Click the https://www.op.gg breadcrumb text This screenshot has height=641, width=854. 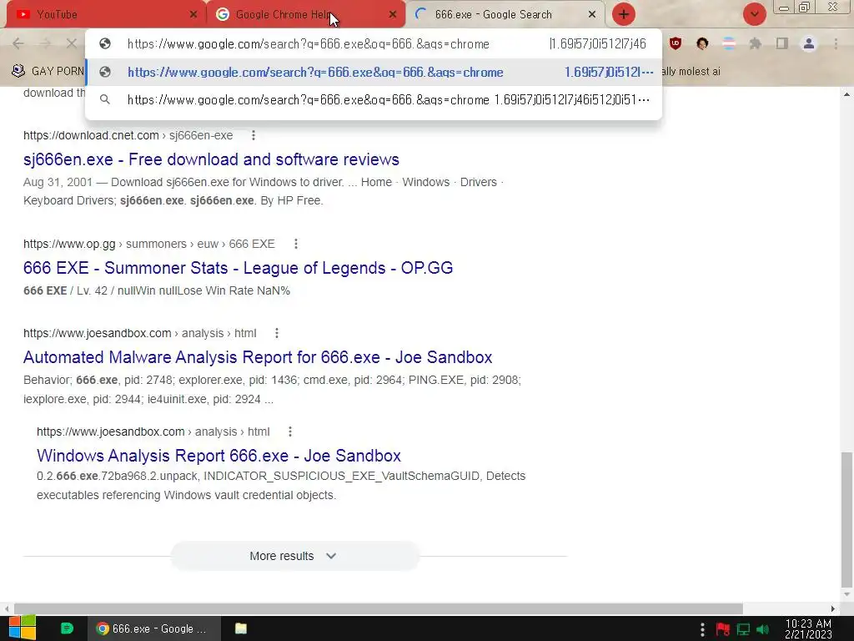click(x=69, y=244)
